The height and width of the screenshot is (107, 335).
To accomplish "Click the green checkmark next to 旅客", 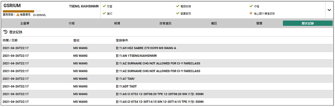I will coord(104,6).
